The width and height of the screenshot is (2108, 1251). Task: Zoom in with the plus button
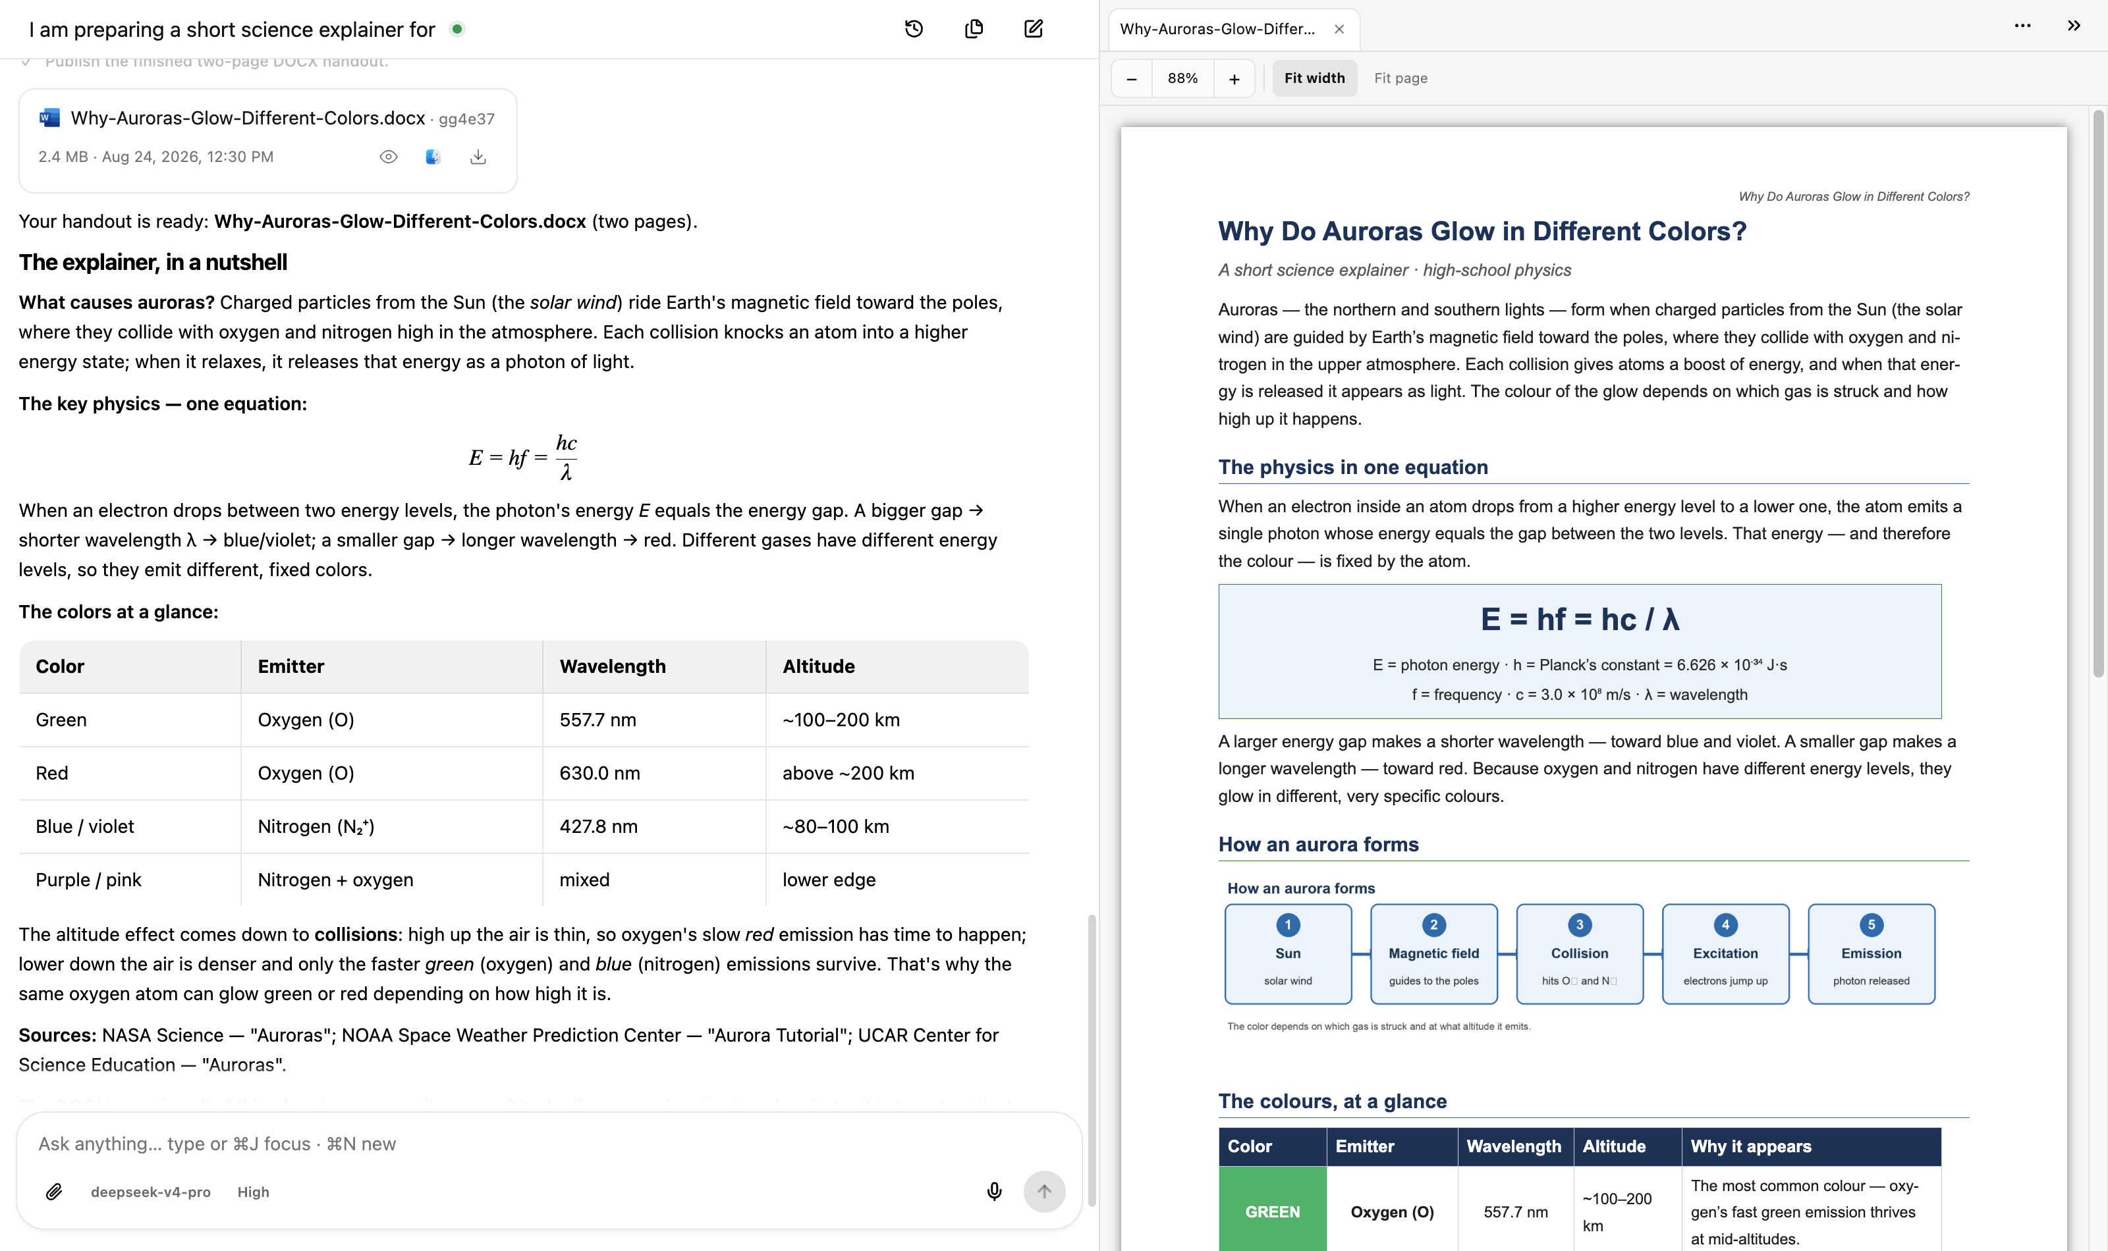[x=1234, y=78]
